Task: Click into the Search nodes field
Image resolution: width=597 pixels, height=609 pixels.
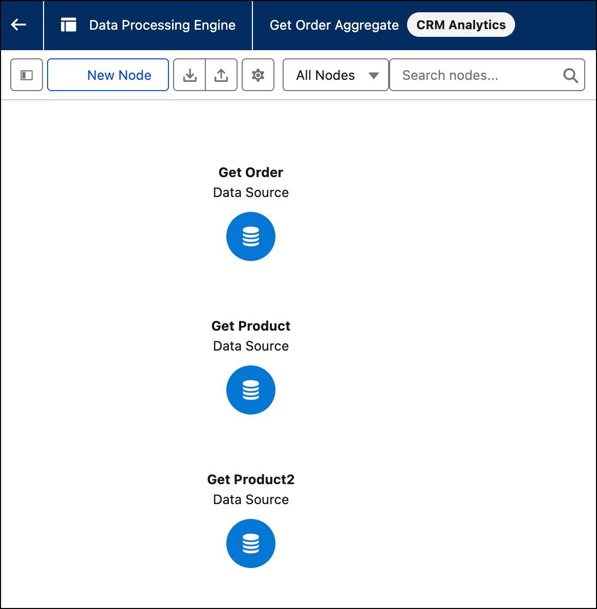Action: 487,75
